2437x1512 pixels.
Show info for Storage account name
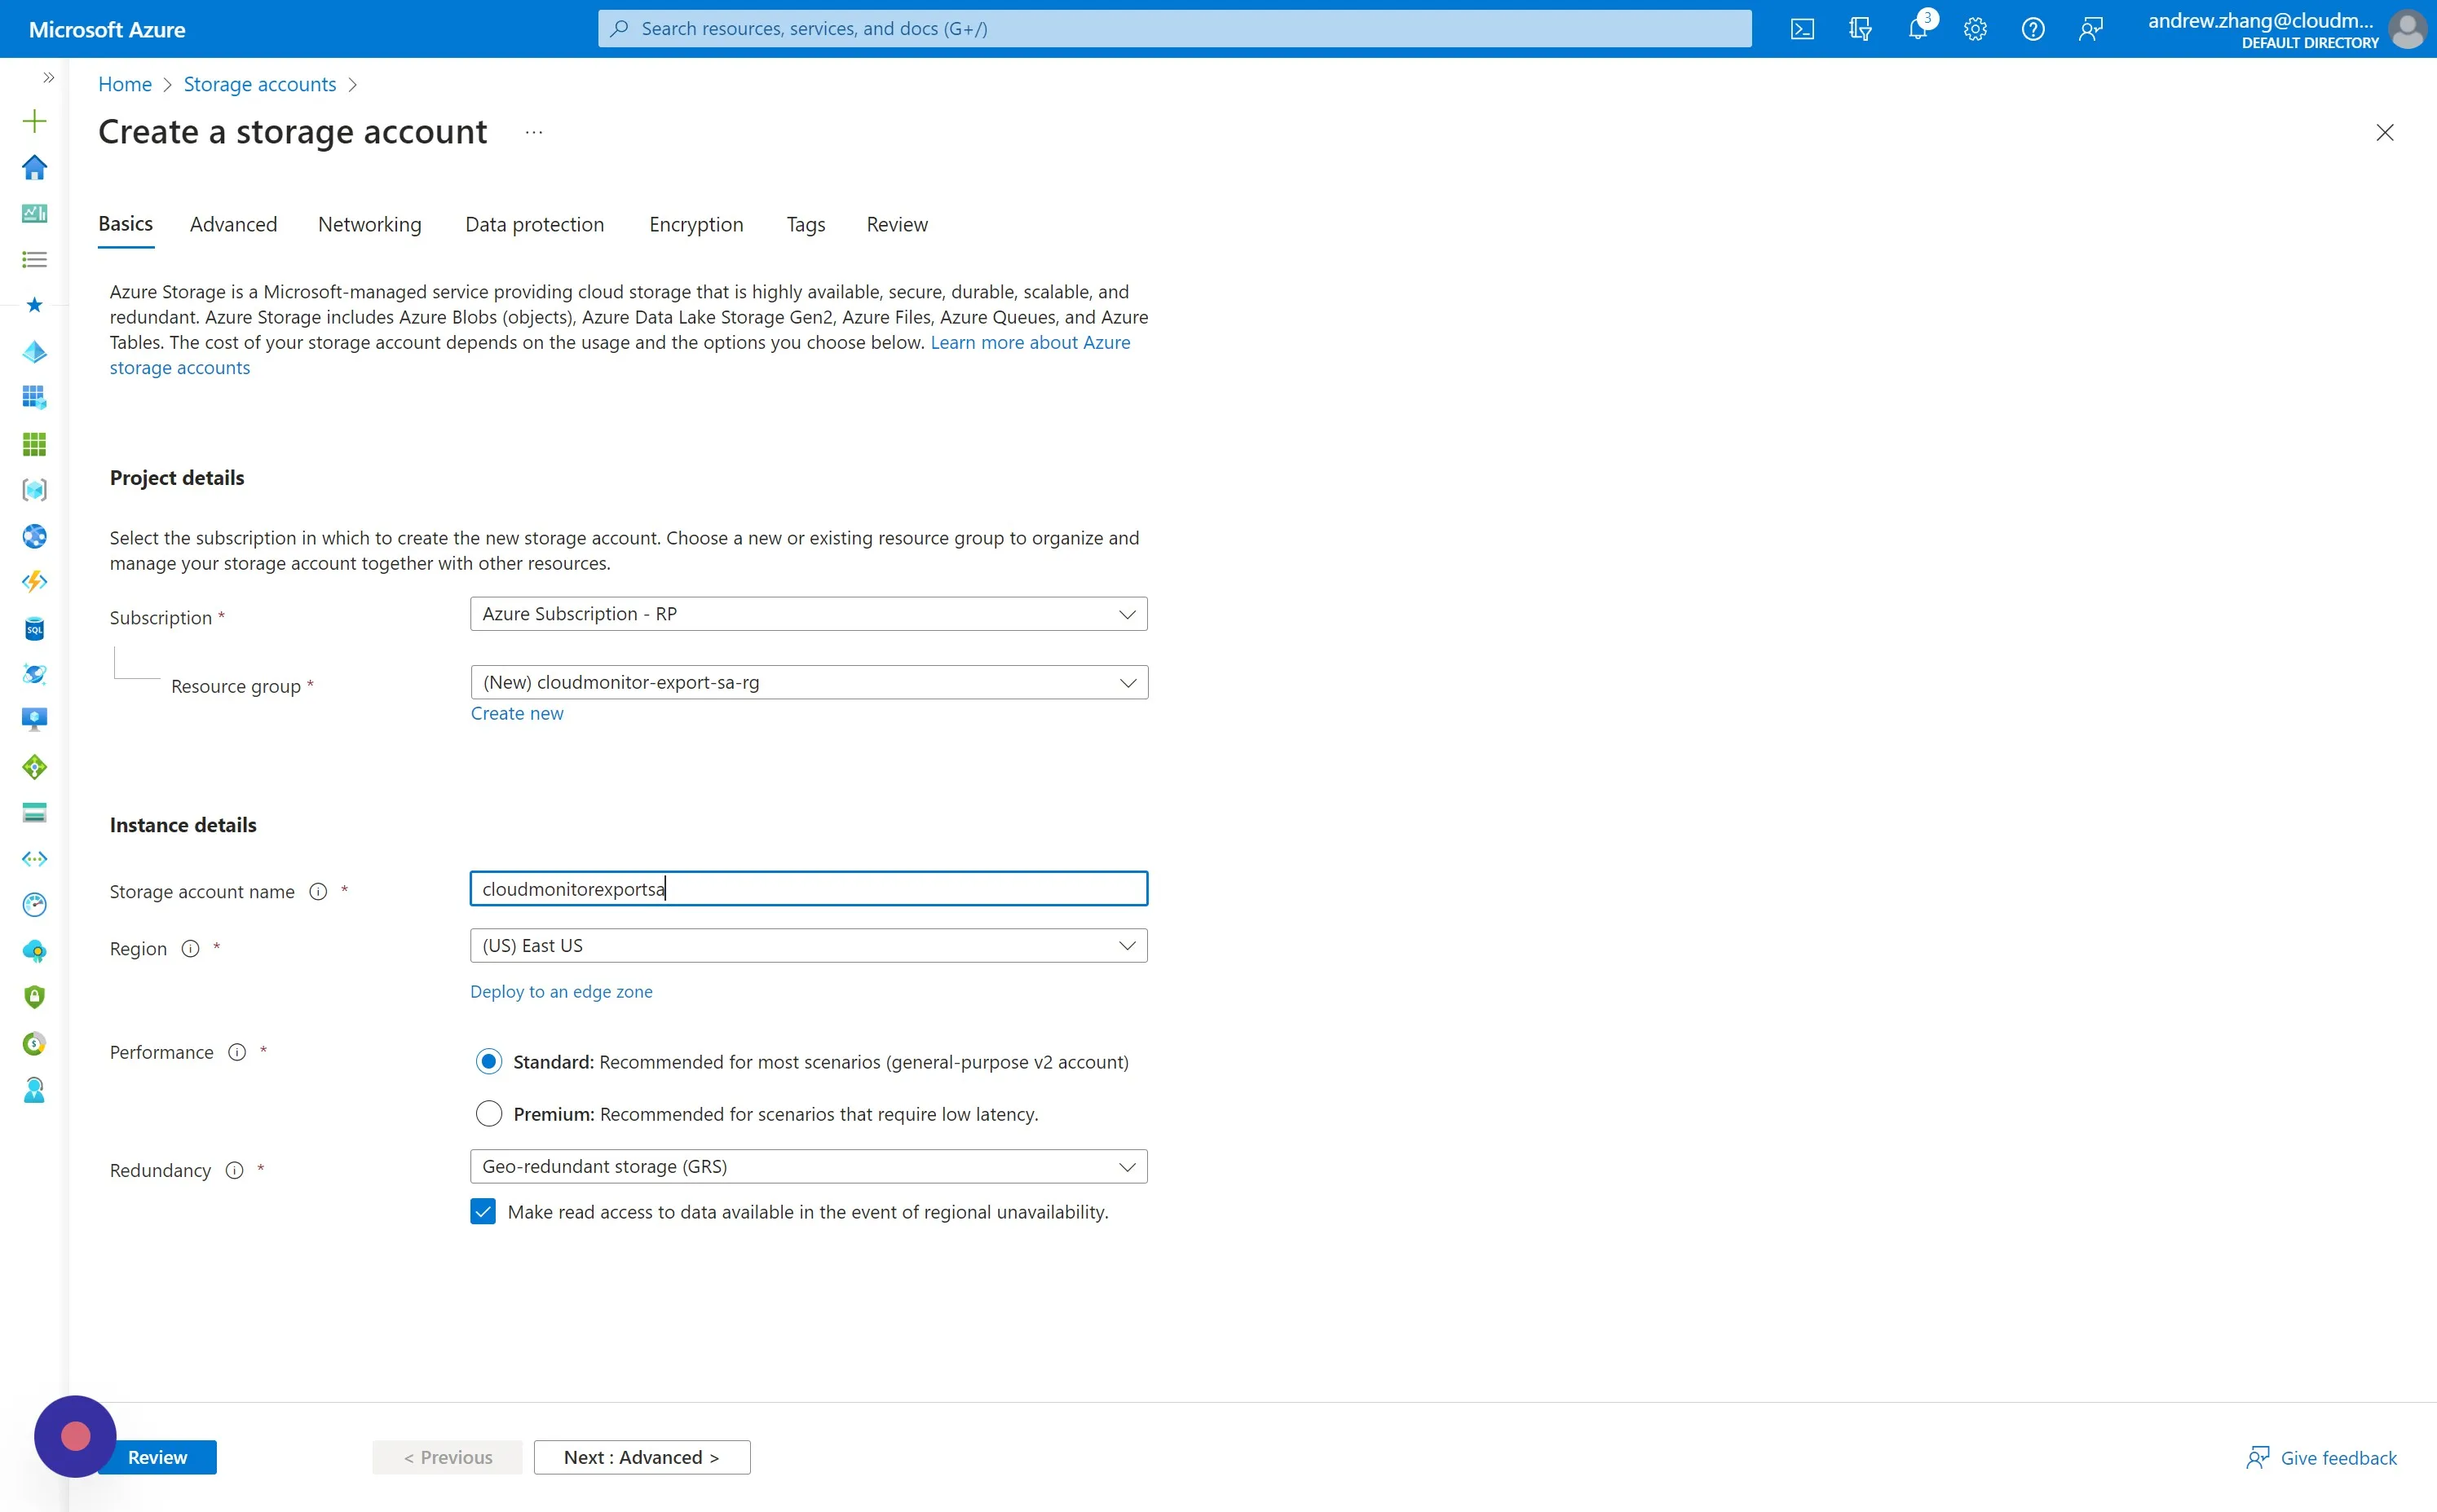tap(318, 891)
